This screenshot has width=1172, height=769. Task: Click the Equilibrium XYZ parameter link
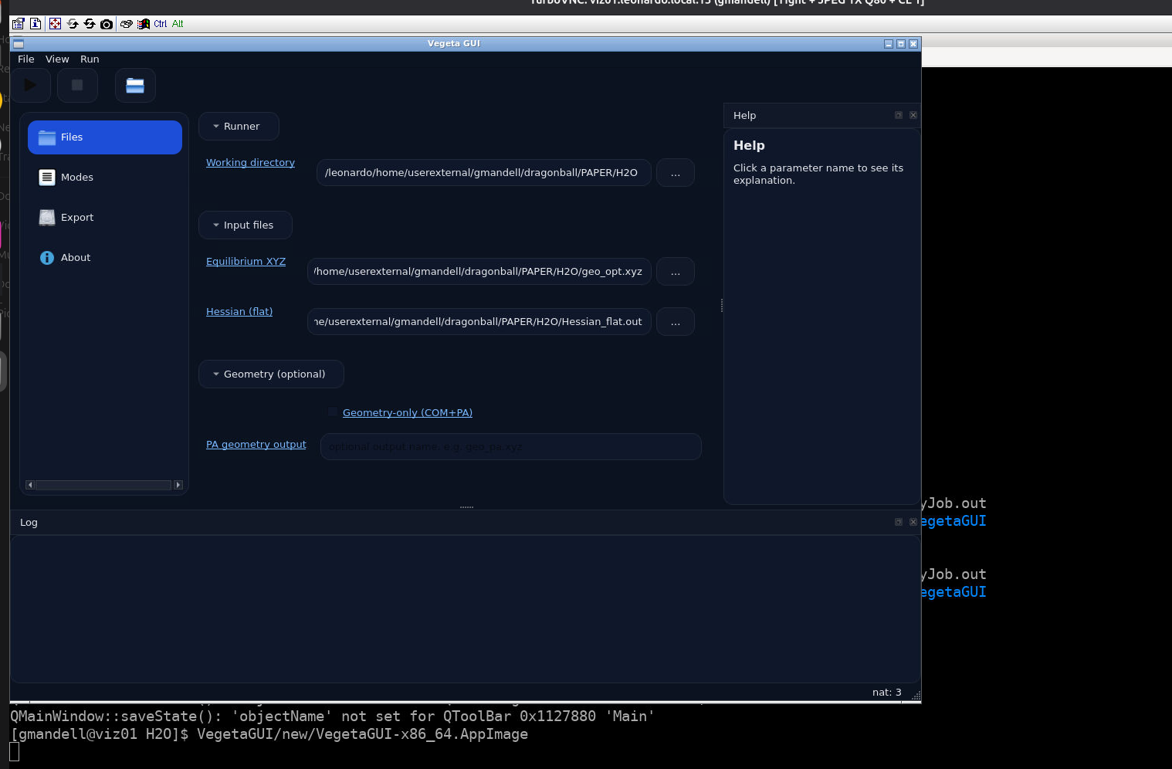[x=246, y=262]
